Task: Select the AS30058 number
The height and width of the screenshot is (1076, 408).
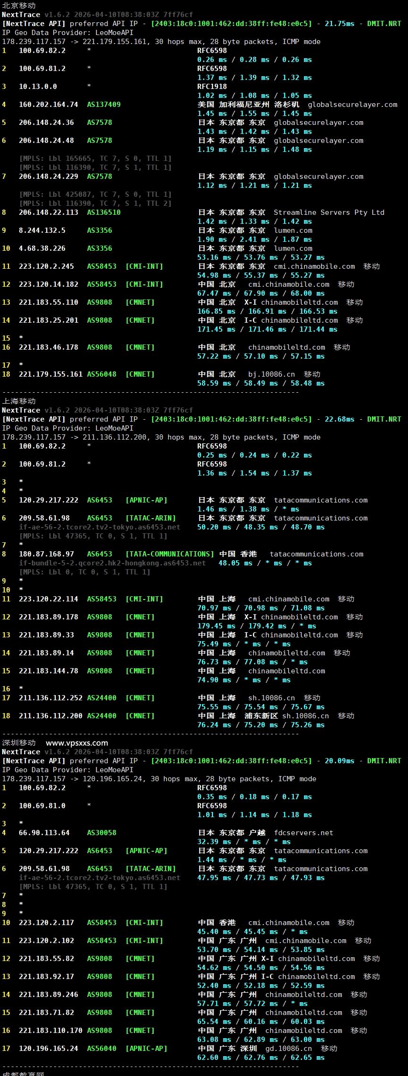Action: (x=102, y=833)
